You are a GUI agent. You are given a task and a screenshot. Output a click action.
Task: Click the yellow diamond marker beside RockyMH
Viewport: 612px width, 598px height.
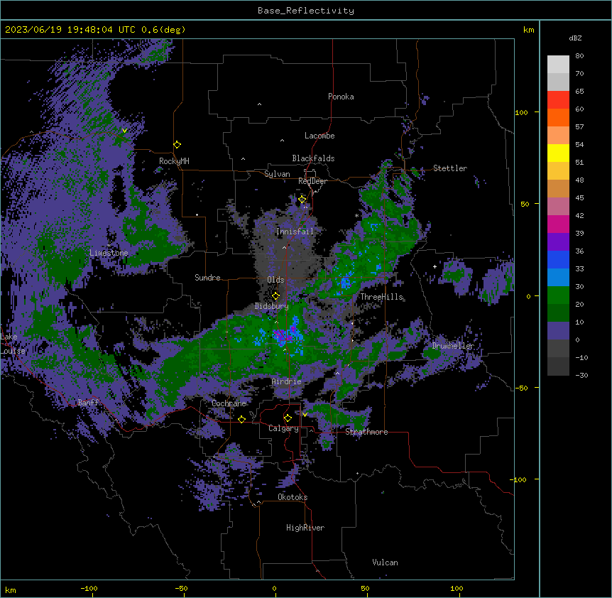click(177, 145)
